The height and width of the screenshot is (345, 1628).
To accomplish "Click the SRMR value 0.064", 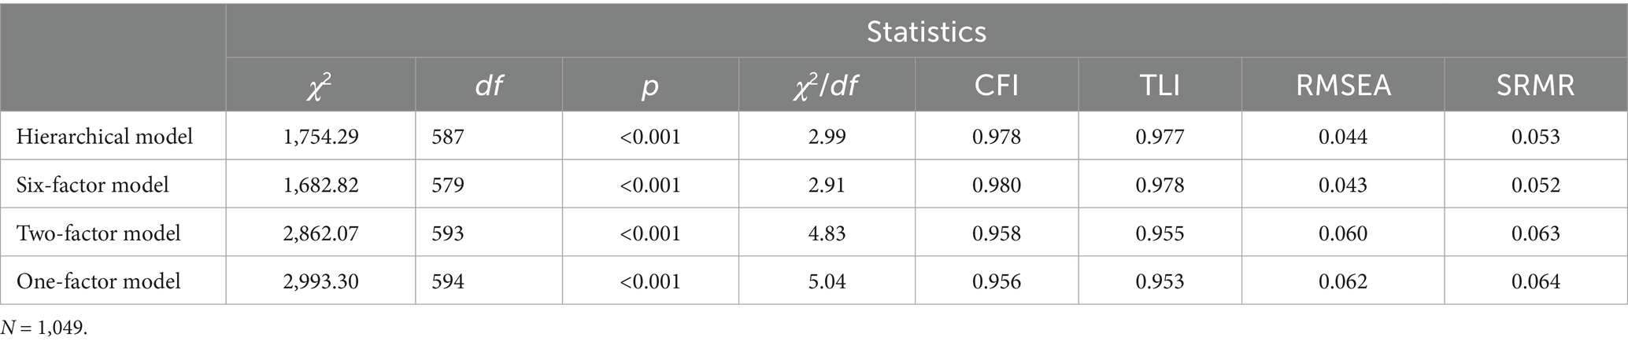I will click(x=1535, y=281).
